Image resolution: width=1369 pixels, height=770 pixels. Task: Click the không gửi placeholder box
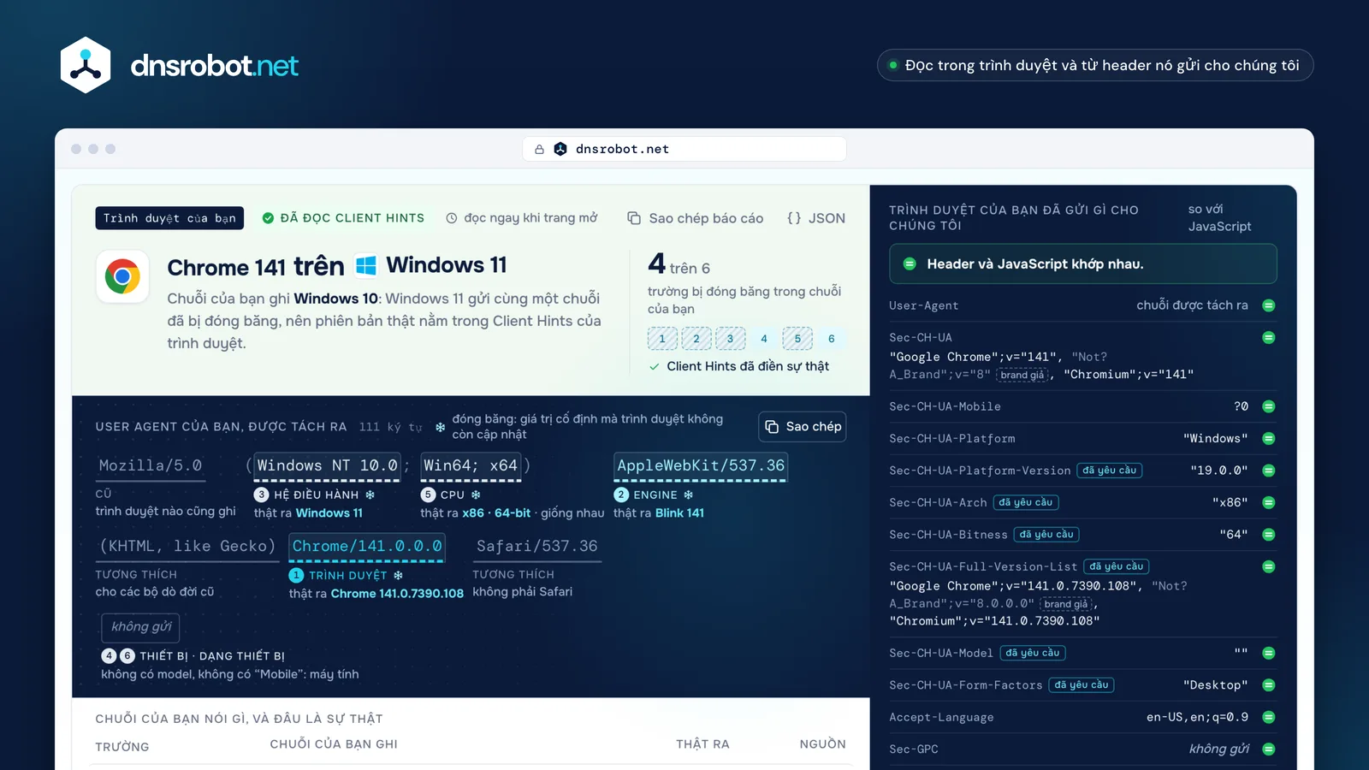tap(140, 627)
